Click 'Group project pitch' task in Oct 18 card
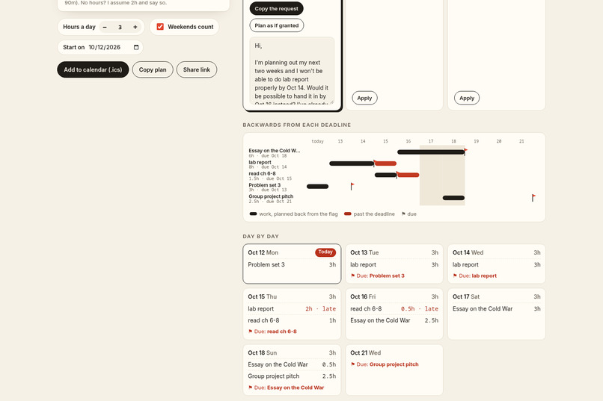 (273, 376)
